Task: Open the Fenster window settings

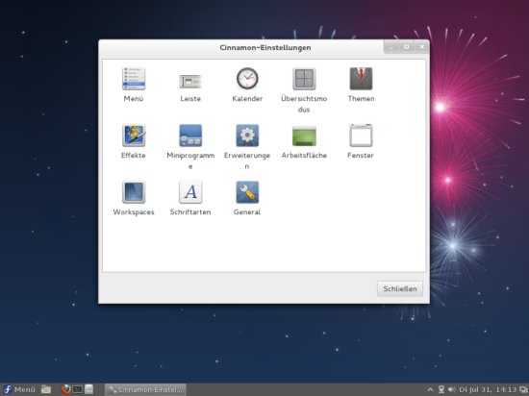Action: [361, 136]
